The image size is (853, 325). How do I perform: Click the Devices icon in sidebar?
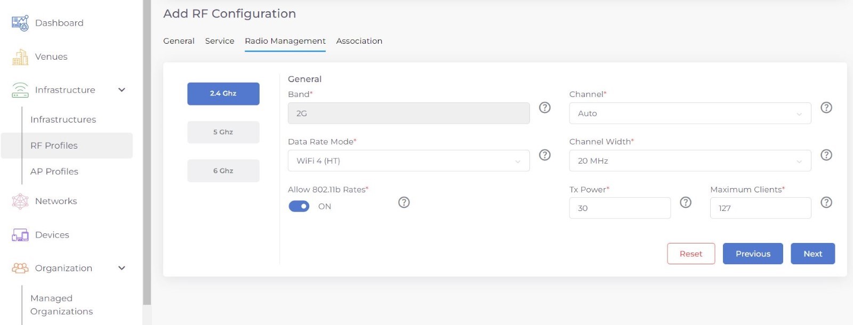point(20,235)
